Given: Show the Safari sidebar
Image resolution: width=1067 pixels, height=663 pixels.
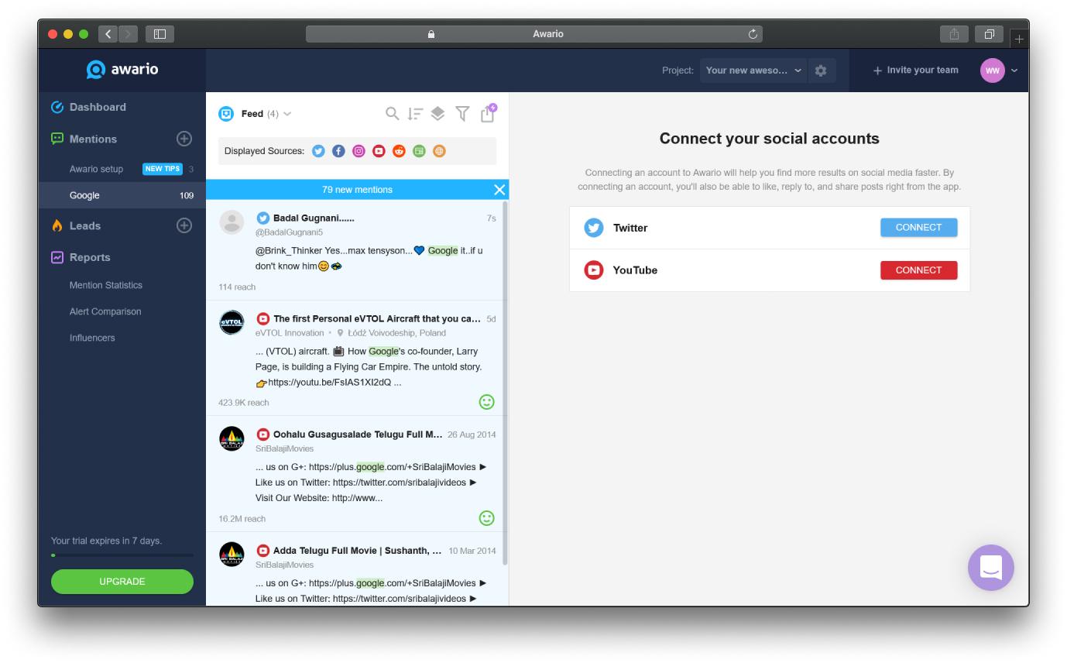Looking at the screenshot, I should [160, 34].
